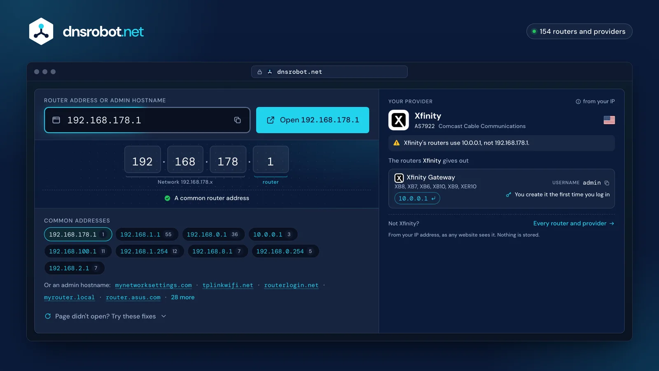Select the 192.168.1.1 common address chip
Viewport: 659px width, 371px height.
tap(147, 235)
